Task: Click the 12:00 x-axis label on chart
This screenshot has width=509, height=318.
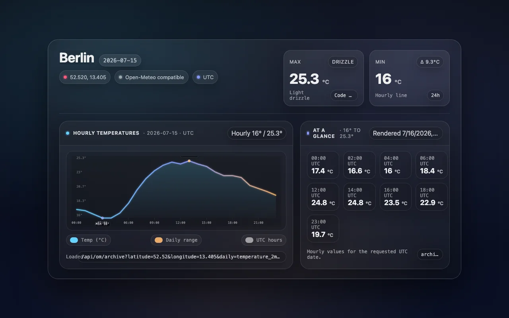Action: click(181, 223)
